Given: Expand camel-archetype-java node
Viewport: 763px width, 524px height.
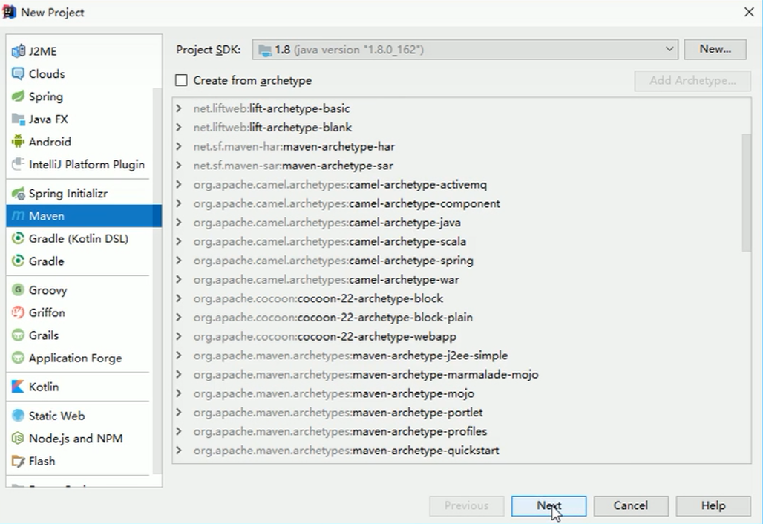Looking at the screenshot, I should coord(179,223).
